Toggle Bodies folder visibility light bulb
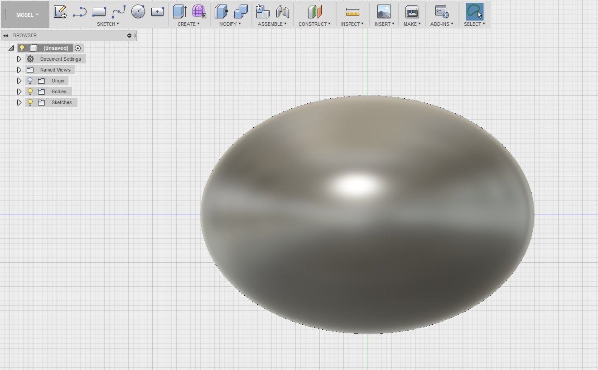This screenshot has width=598, height=370. click(x=30, y=91)
